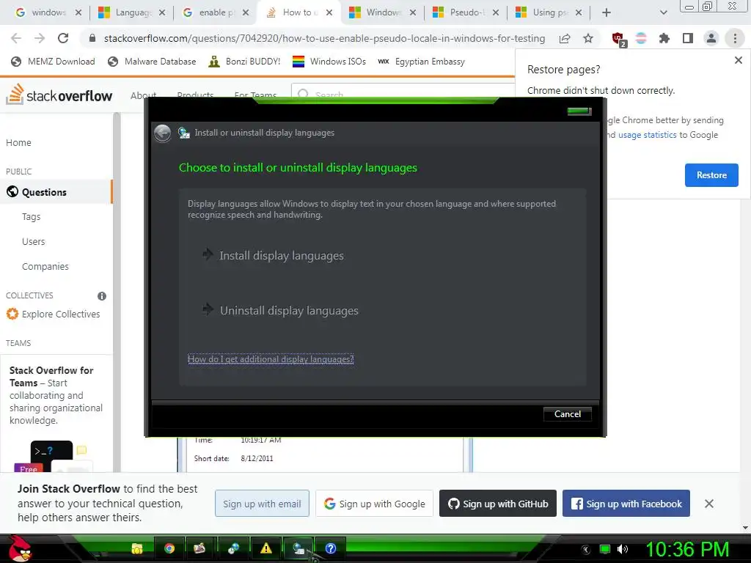
Task: Open a new tab with plus button
Action: pyautogui.click(x=607, y=12)
